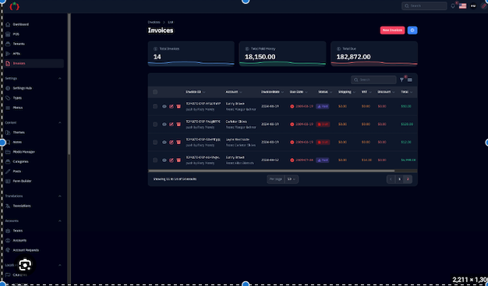This screenshot has width=488, height=286.
Task: Click the Total Due value 182,872.00
Action: pyautogui.click(x=353, y=57)
